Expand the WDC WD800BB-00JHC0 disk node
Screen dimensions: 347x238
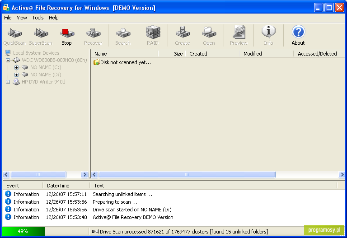click(8, 60)
